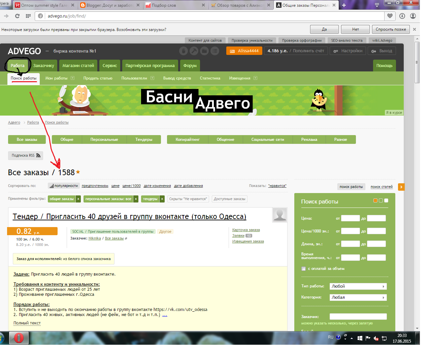Remove the общие заказы filter via x
Screen dimensions: 431x345
pyautogui.click(x=78, y=199)
